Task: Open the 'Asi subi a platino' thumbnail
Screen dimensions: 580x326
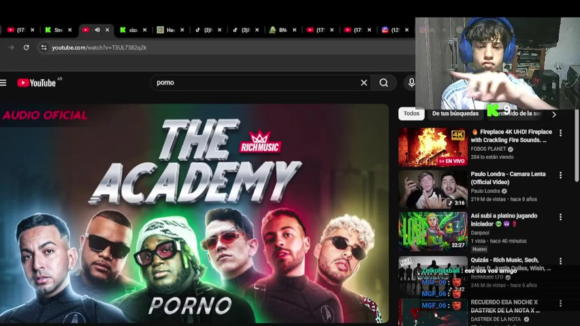Action: pyautogui.click(x=433, y=231)
